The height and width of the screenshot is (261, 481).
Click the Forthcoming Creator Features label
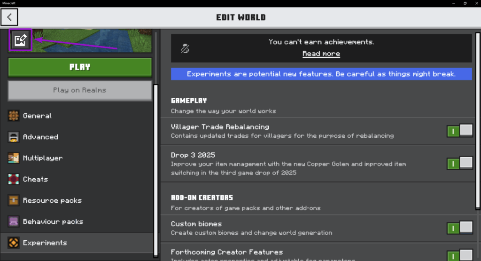pyautogui.click(x=227, y=252)
